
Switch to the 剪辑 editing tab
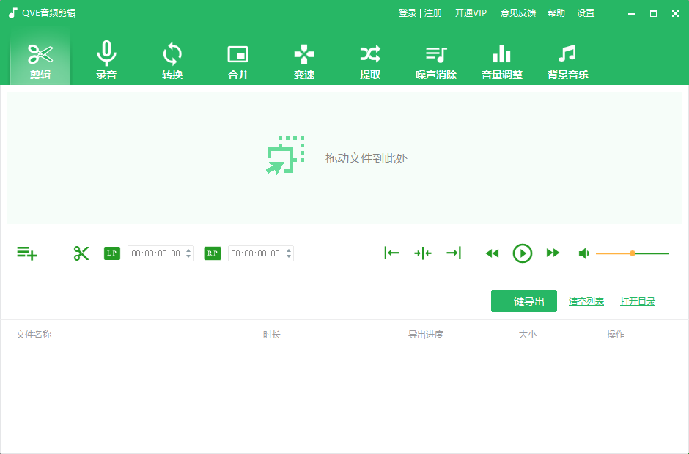pyautogui.click(x=40, y=60)
